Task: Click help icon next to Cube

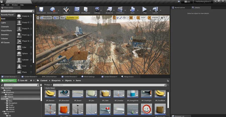Action: (x=31, y=47)
